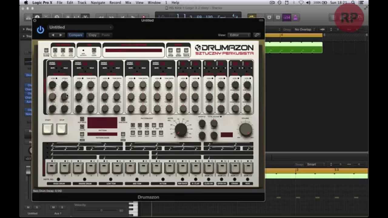Click the plugin window link chain icon
Viewport: 388px width, 218px height.
click(257, 35)
